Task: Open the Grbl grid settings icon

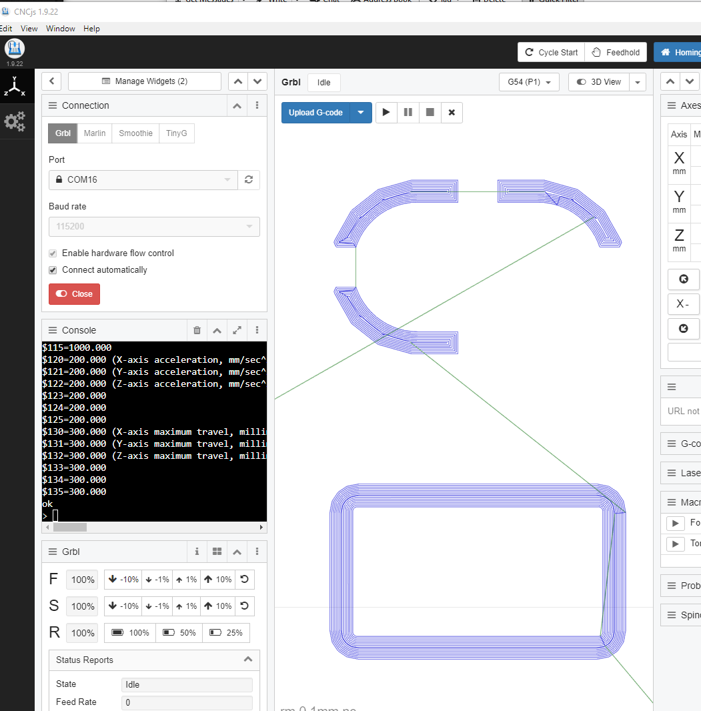Action: (x=217, y=552)
